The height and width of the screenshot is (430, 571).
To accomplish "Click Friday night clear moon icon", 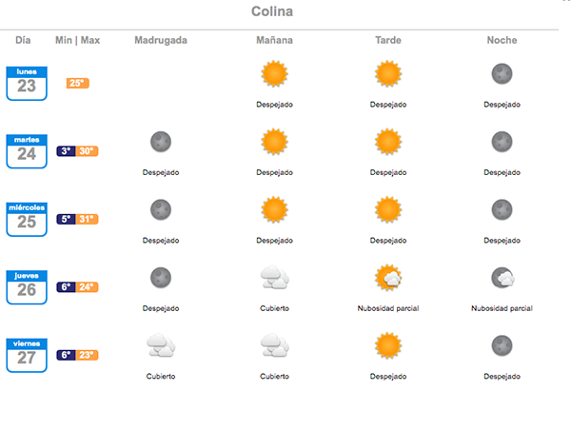I will tap(502, 345).
